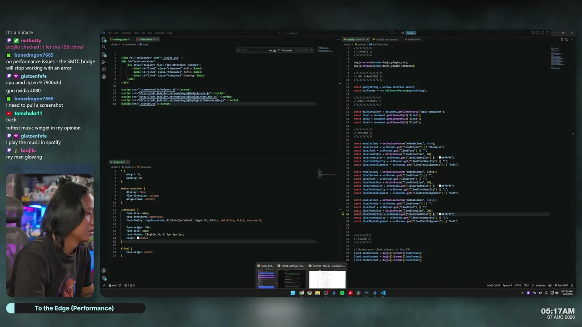This screenshot has height=327, width=582.
Task: Open Spotify from the taskbar
Action: pyautogui.click(x=342, y=293)
